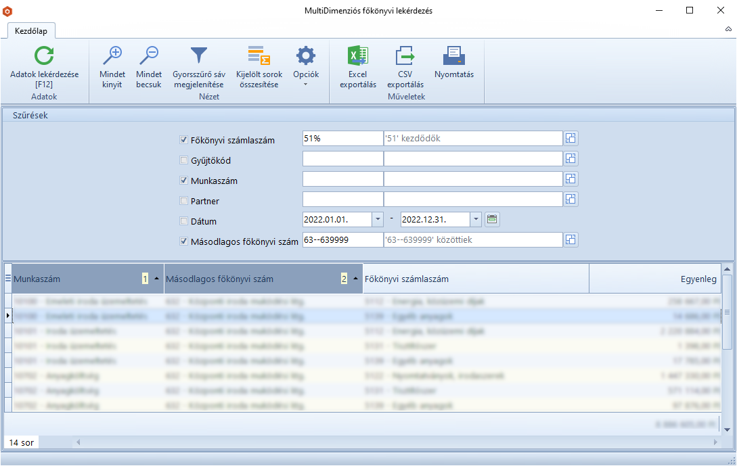The height and width of the screenshot is (466, 737).
Task: Open the Munkaszám lookup selector button
Action: (x=571, y=179)
